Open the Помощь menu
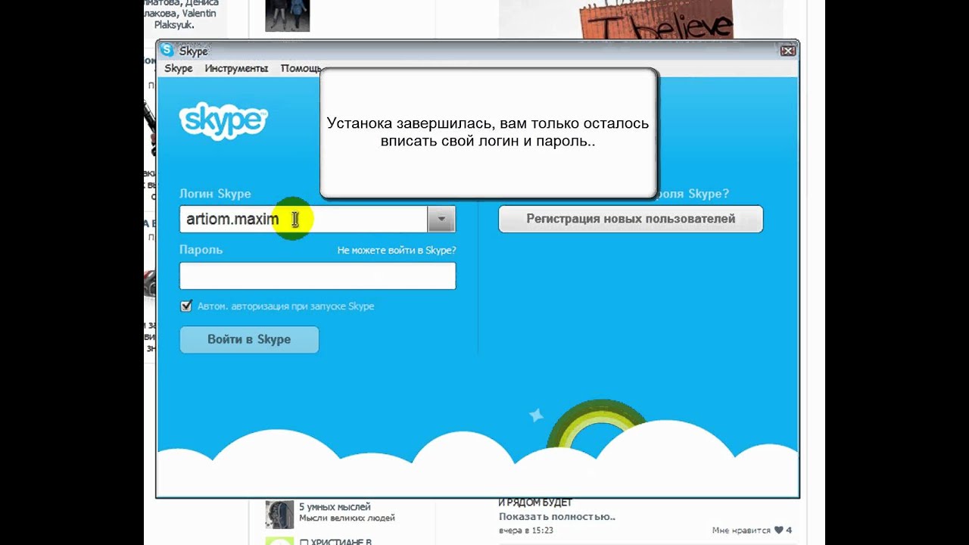 [x=301, y=68]
